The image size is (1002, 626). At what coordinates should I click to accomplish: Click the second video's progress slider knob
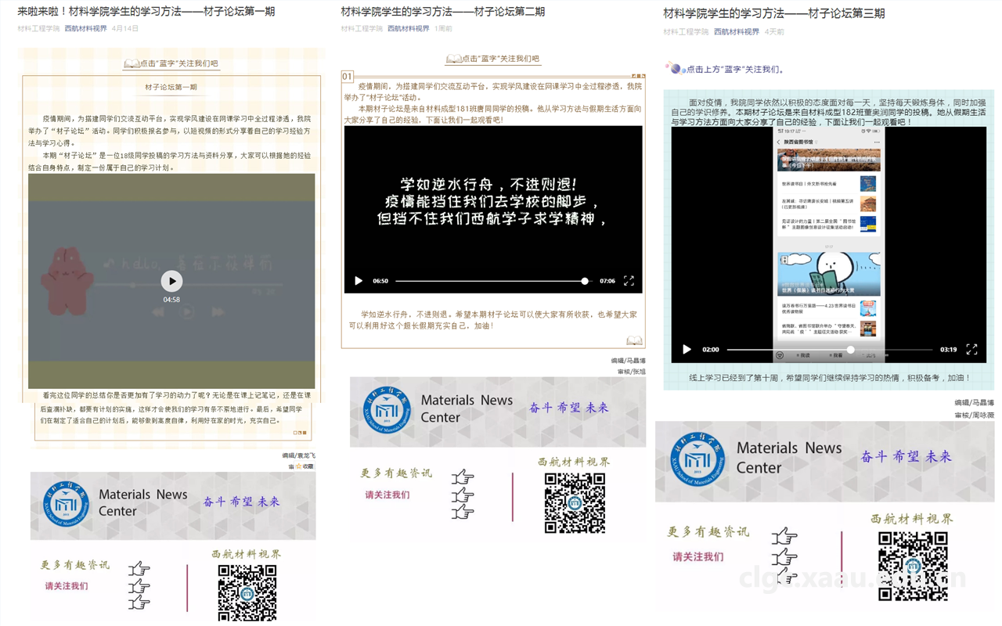pyautogui.click(x=584, y=281)
